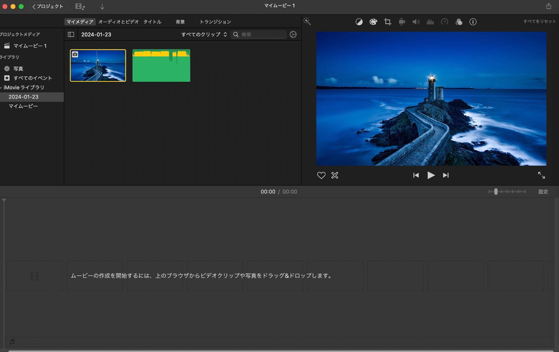Switch to トランジション tab

tap(215, 22)
